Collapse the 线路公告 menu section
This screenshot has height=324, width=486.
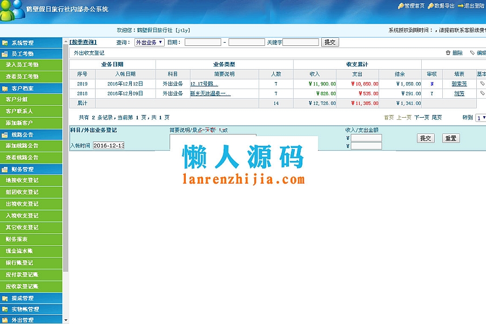[31, 135]
